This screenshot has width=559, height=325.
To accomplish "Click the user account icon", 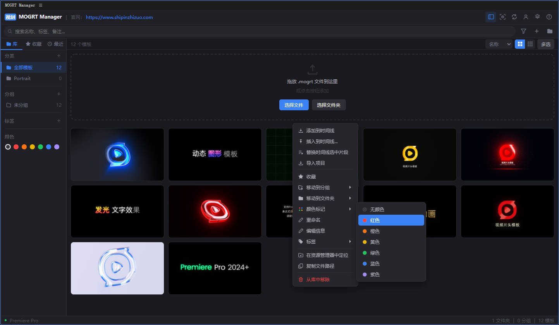I will [526, 17].
